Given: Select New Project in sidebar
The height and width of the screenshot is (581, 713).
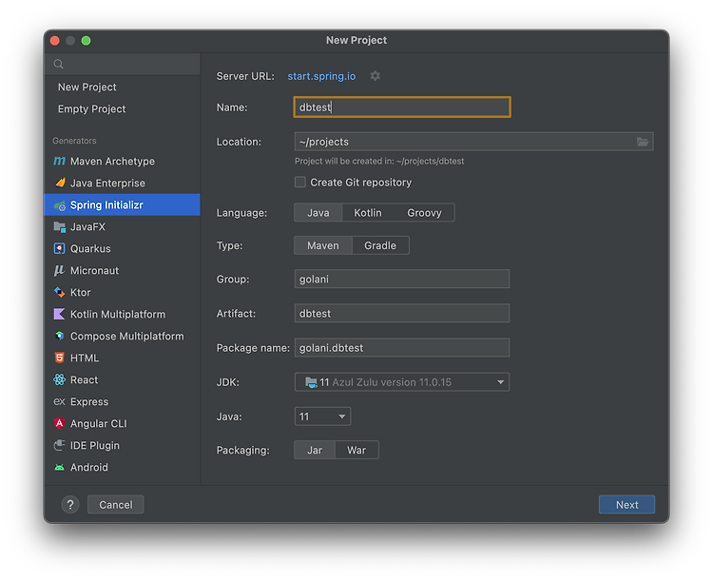Looking at the screenshot, I should 87,87.
